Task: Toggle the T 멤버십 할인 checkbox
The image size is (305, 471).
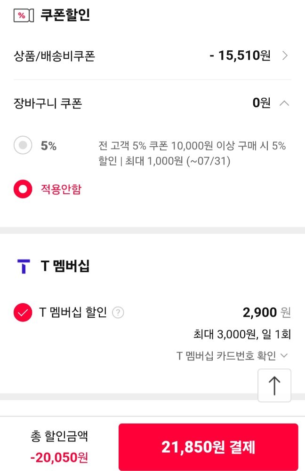Action: [x=23, y=313]
